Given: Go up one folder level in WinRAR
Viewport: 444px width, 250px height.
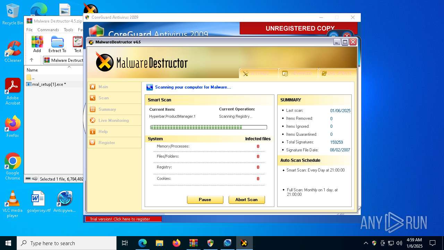Looking at the screenshot, I should click(x=32, y=60).
